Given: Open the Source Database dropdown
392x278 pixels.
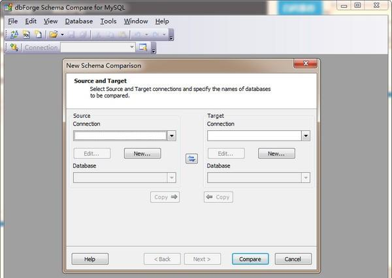Looking at the screenshot, I should coord(125,178).
